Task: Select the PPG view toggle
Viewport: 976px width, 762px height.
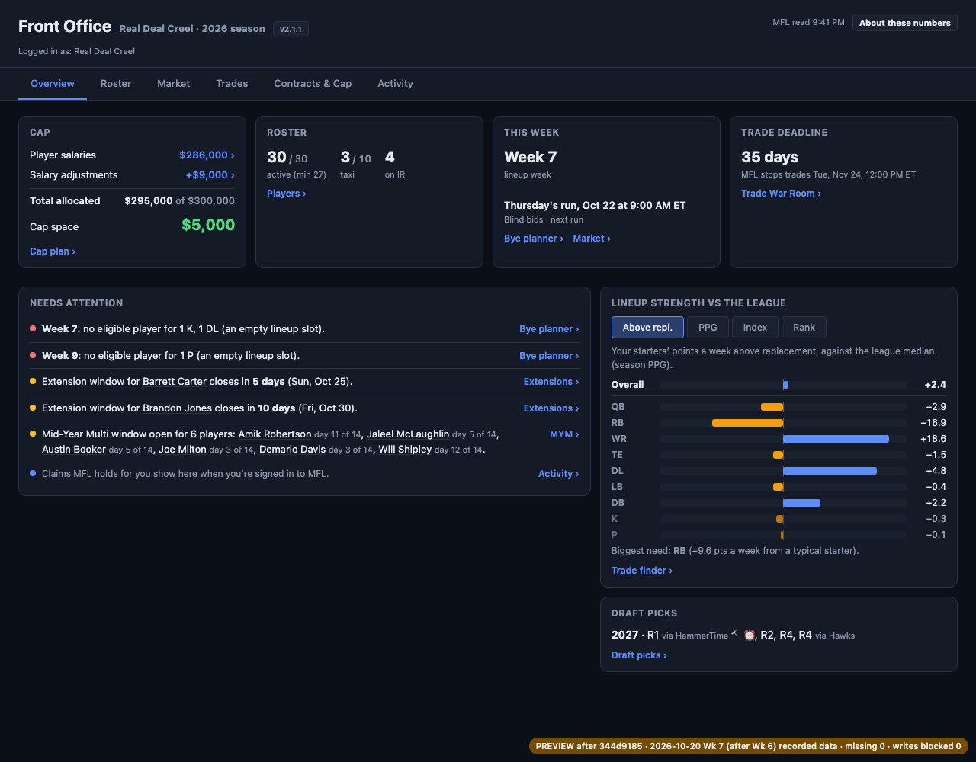Action: pos(708,328)
